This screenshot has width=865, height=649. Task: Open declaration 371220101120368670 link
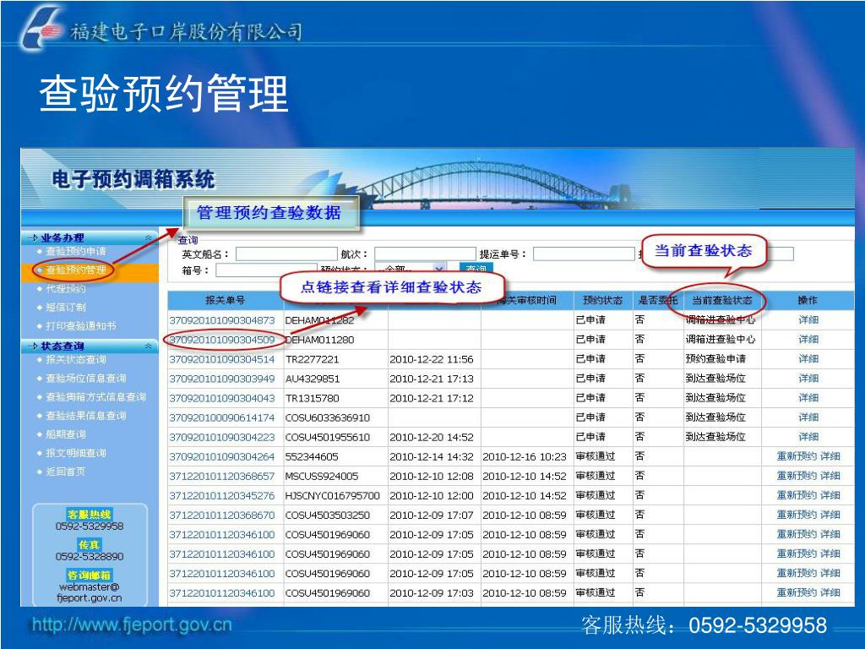(222, 515)
